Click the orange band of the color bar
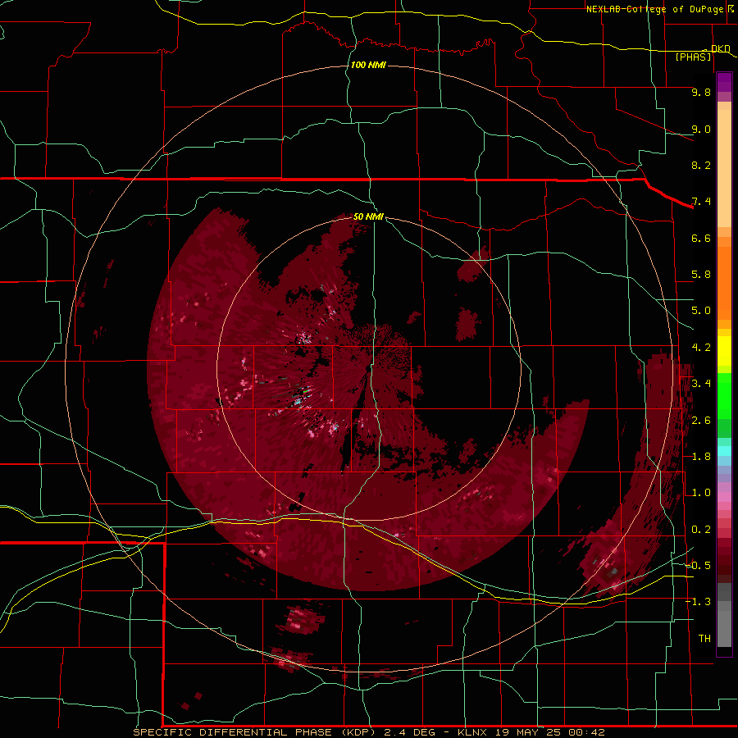The width and height of the screenshot is (738, 738). pos(724,282)
